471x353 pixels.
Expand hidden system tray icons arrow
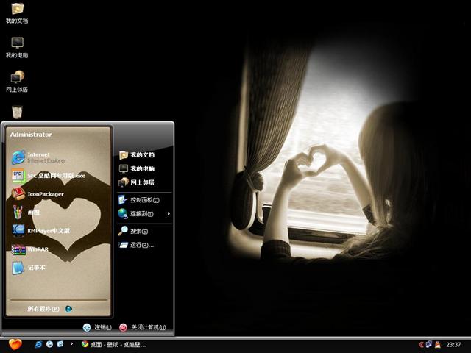tap(421, 345)
